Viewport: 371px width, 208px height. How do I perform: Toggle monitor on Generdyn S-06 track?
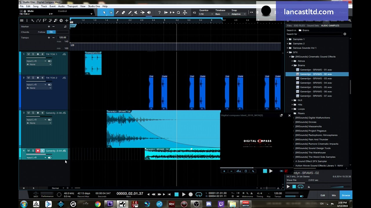(42, 113)
